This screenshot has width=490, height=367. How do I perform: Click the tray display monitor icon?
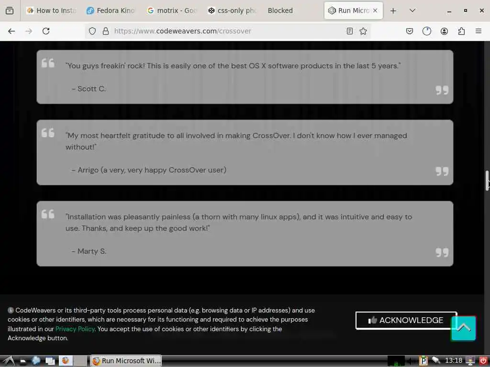coord(470,361)
